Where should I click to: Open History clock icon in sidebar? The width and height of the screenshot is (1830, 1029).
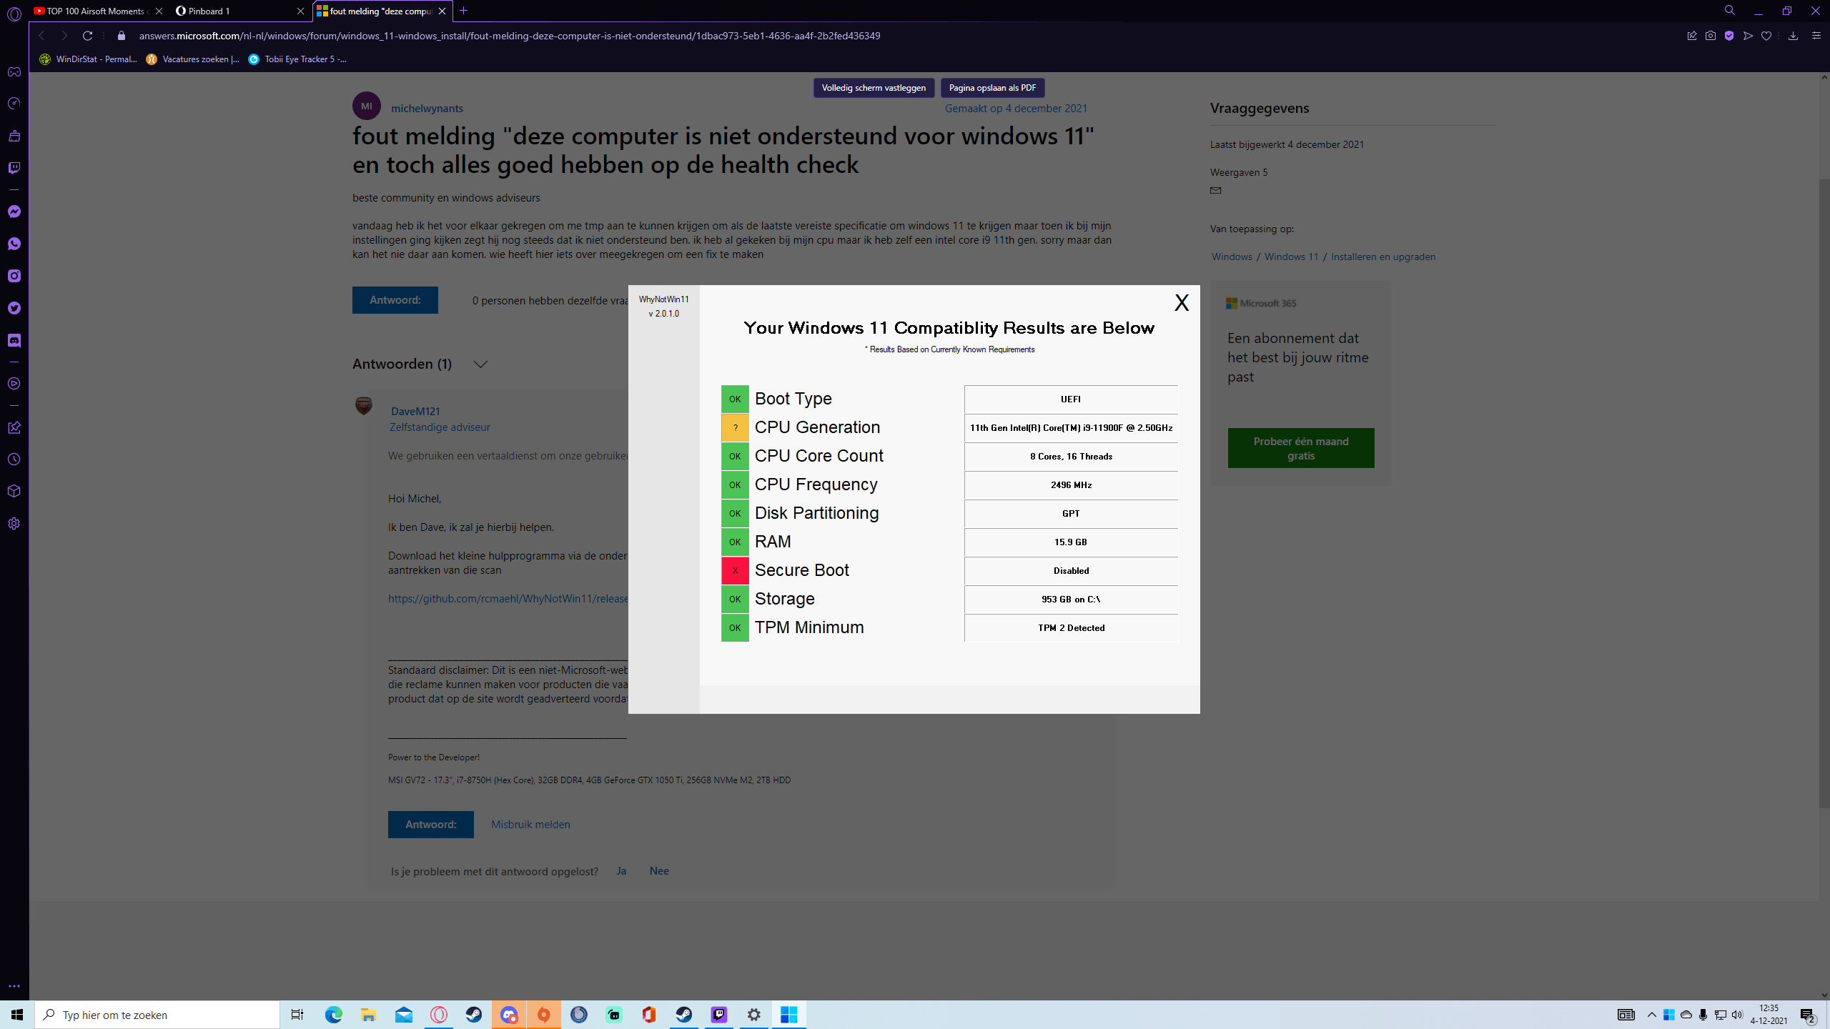coord(14,459)
